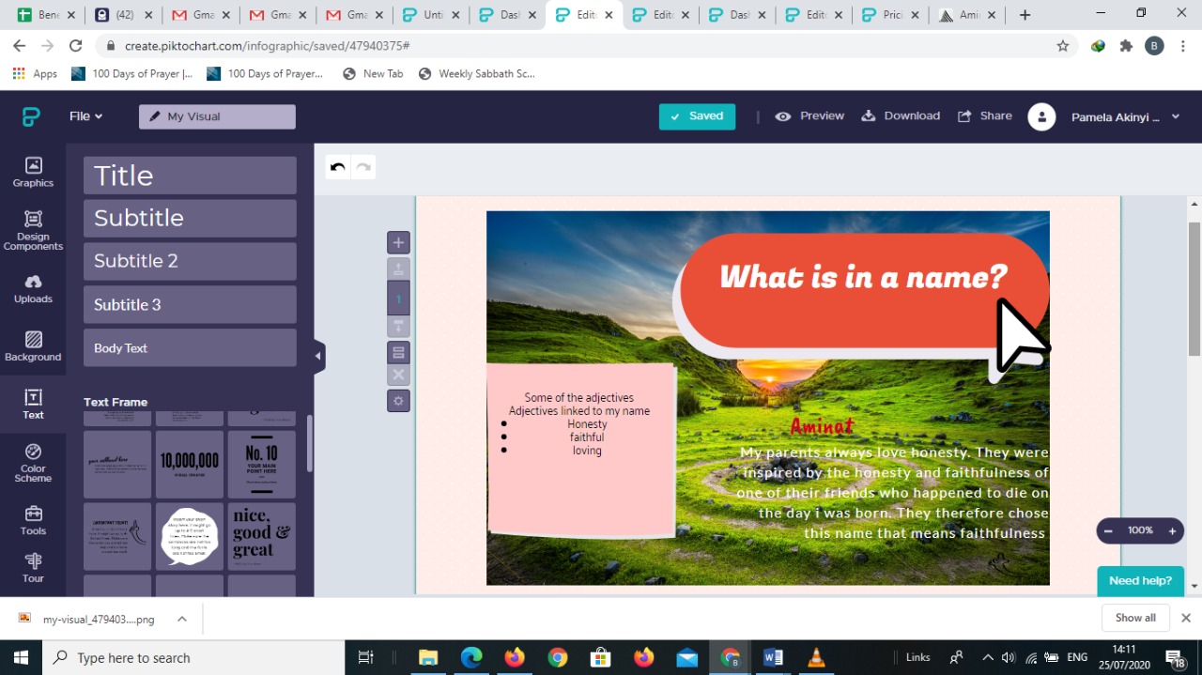1202x675 pixels.
Task: Open the Tools panel
Action: pyautogui.click(x=33, y=520)
